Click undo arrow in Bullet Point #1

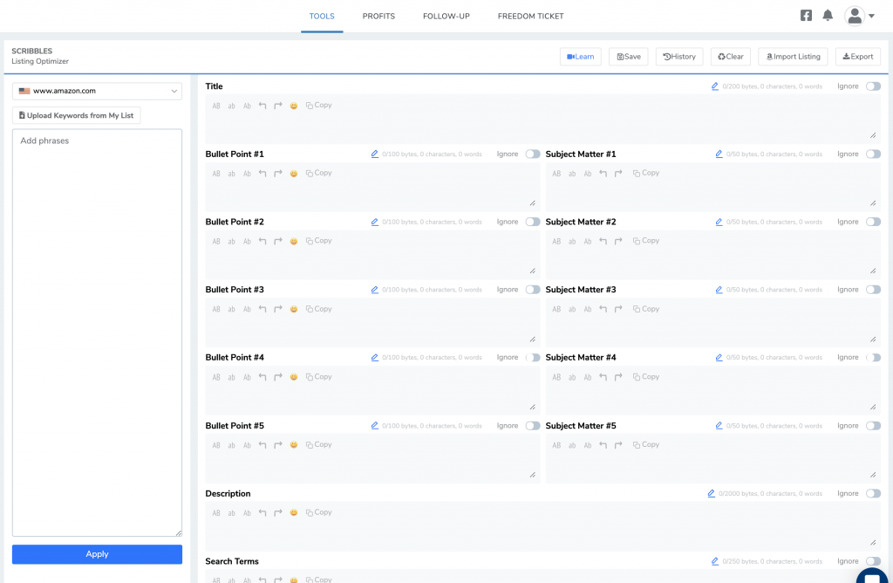click(x=262, y=174)
